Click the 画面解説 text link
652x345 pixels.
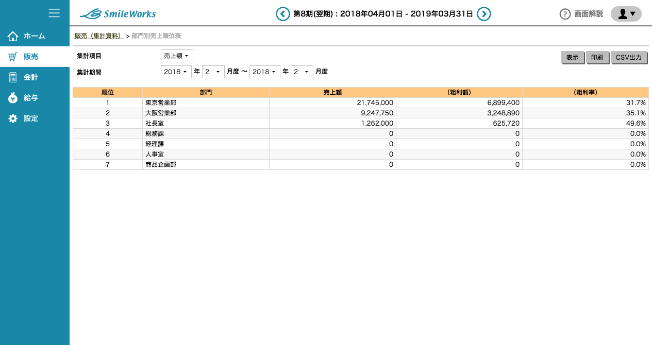[589, 14]
